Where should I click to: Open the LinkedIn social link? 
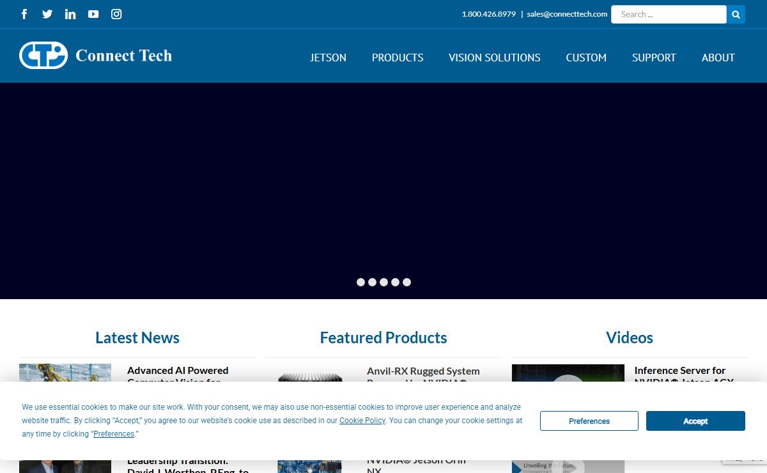[x=70, y=14]
